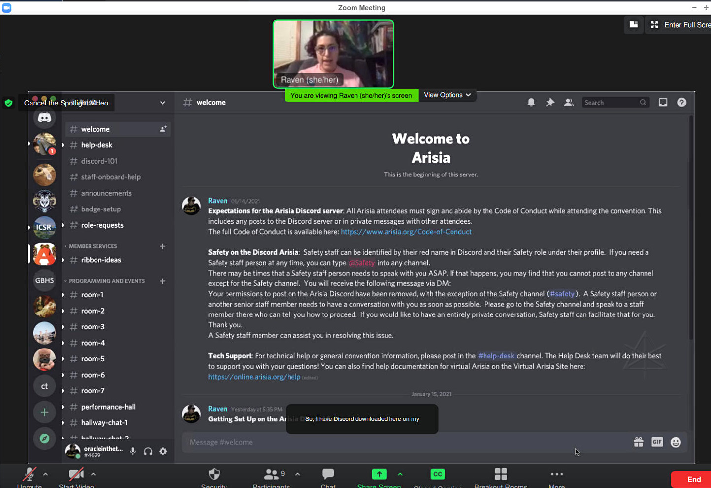Open the View Options dropdown
711x488 pixels.
447,95
